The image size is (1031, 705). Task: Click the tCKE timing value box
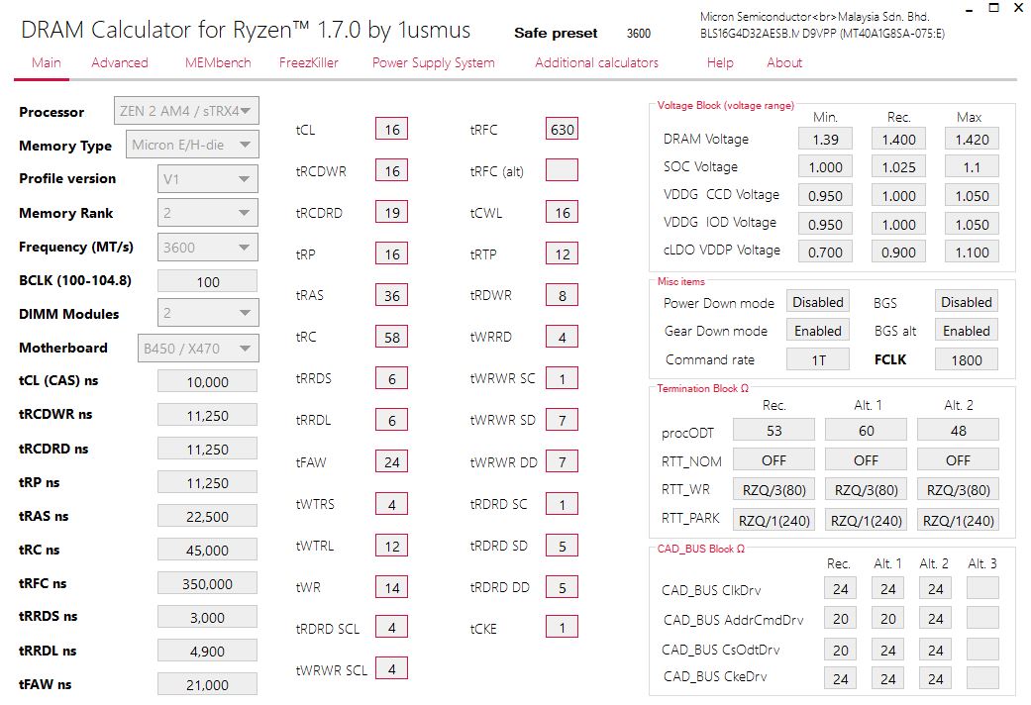pyautogui.click(x=563, y=628)
